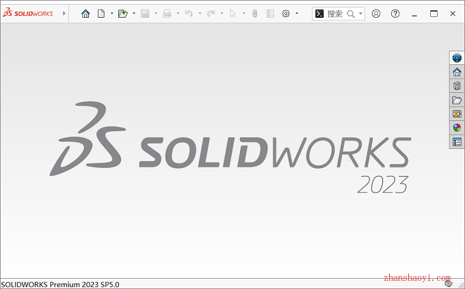The height and width of the screenshot is (289, 465).
Task: Click the SOLIDWORKS Premium 2023 SP5.0 status text
Action: pyautogui.click(x=60, y=284)
